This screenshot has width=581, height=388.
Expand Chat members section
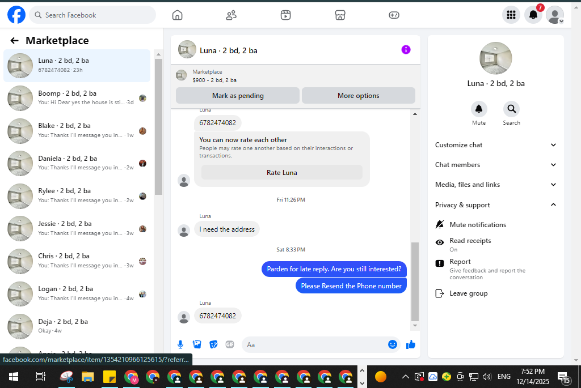496,165
